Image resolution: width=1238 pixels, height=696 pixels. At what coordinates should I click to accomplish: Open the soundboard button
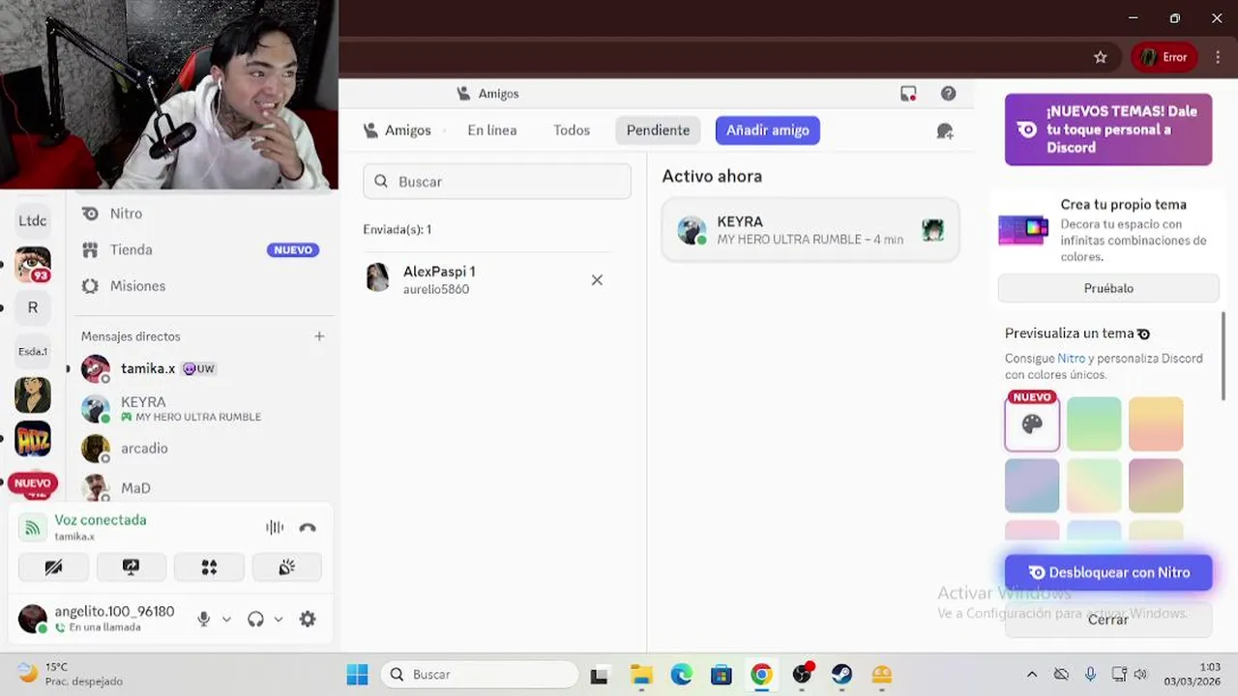[286, 567]
